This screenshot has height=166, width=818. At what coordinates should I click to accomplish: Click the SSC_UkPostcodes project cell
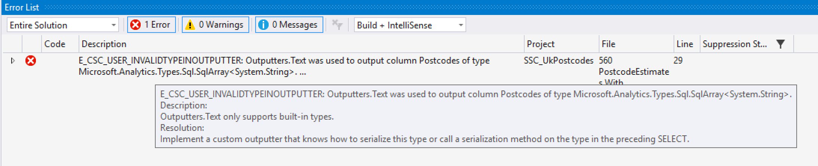click(558, 61)
